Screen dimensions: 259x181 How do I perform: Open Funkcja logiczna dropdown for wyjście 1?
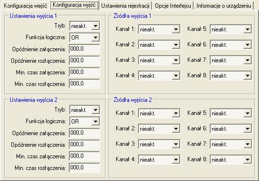(x=85, y=37)
